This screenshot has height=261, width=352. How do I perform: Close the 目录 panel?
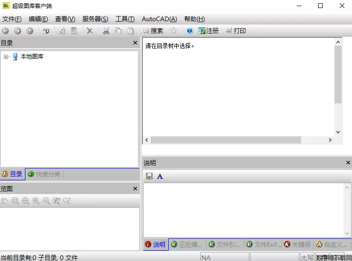pos(135,42)
